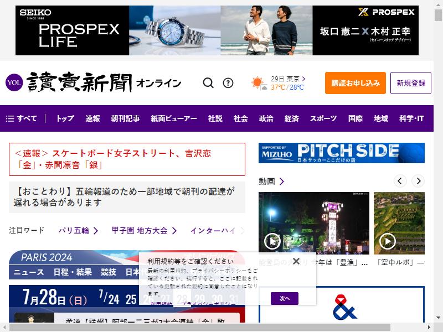The height and width of the screenshot is (332, 443).
Task: Open the パリ五輪 keyword link
Action: 78,231
